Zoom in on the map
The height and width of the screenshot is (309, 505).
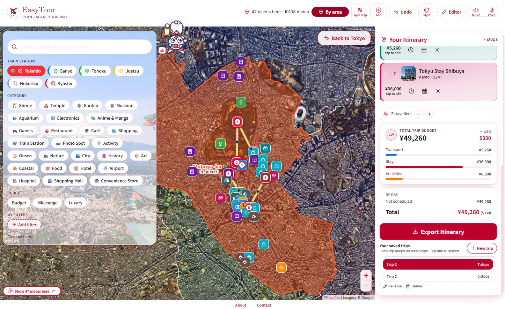pos(366,276)
